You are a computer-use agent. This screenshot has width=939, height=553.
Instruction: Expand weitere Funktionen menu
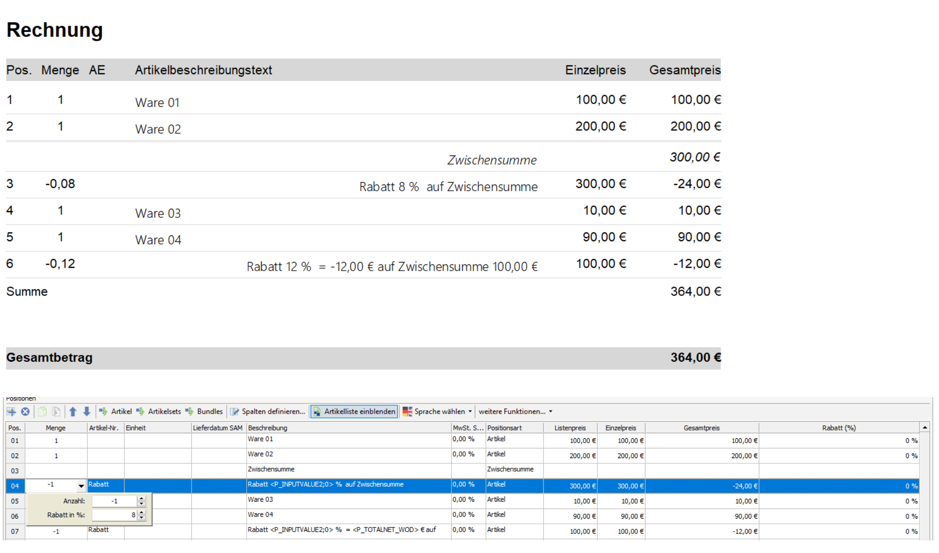pos(516,412)
